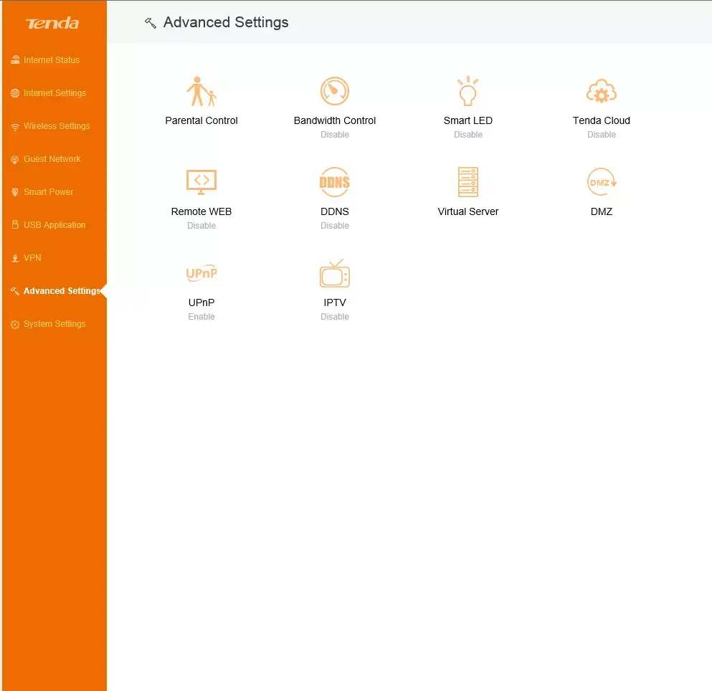
Task: Click the Tenda logo
Action: [x=52, y=23]
